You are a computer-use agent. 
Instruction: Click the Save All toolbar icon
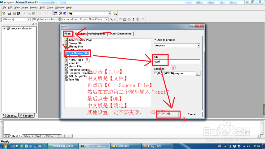[19, 13]
